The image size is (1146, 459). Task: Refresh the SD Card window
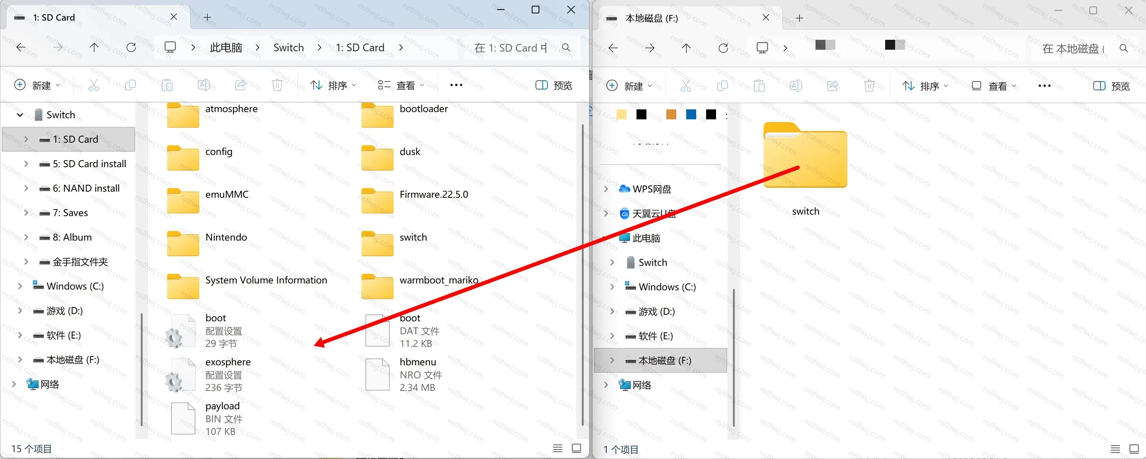coord(131,47)
